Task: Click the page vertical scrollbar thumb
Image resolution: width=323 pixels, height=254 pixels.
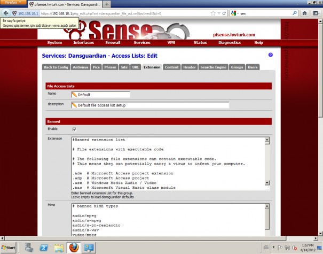Action: [x=320, y=71]
